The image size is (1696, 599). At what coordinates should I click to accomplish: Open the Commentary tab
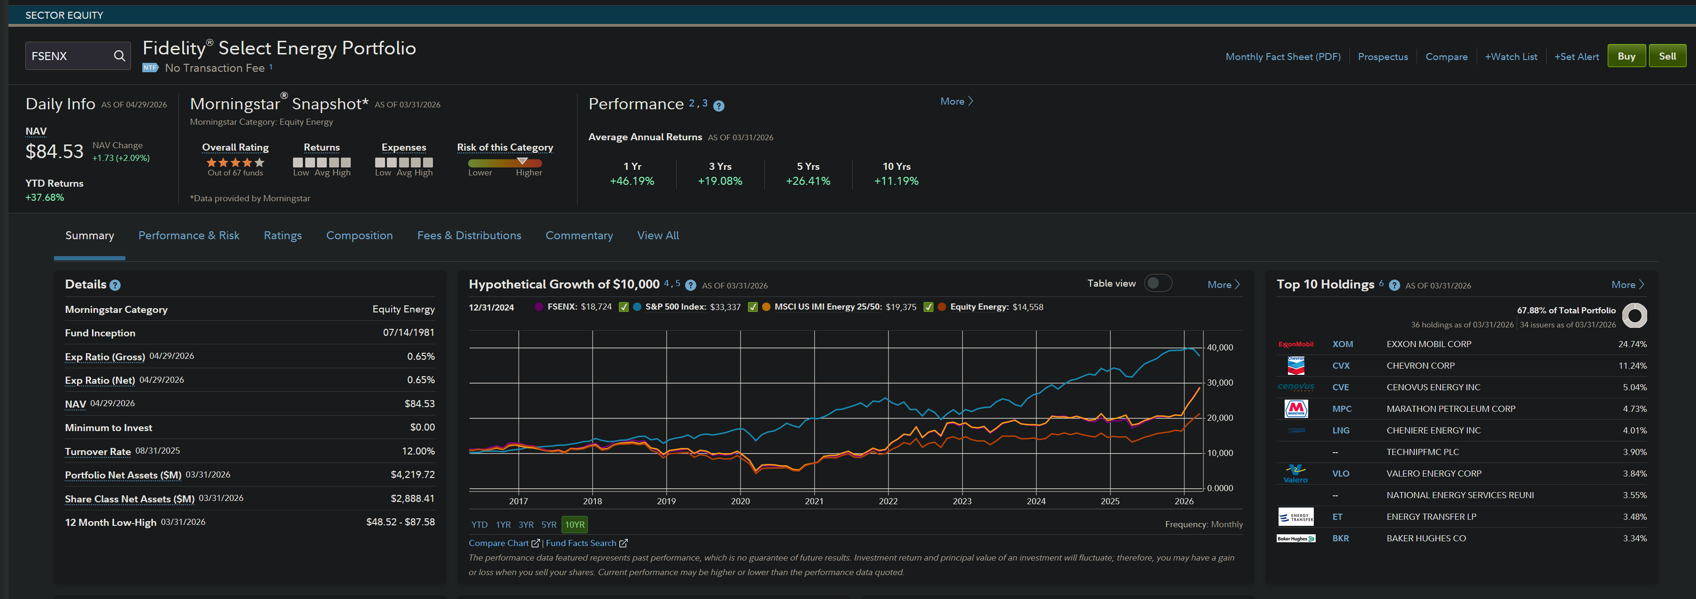click(x=579, y=235)
